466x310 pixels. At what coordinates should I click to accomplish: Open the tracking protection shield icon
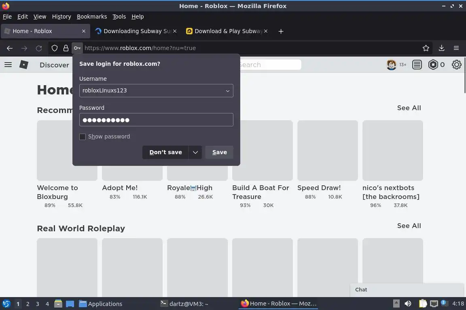coord(54,48)
